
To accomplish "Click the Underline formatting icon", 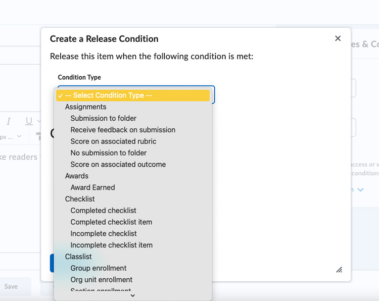I will pyautogui.click(x=28, y=121).
